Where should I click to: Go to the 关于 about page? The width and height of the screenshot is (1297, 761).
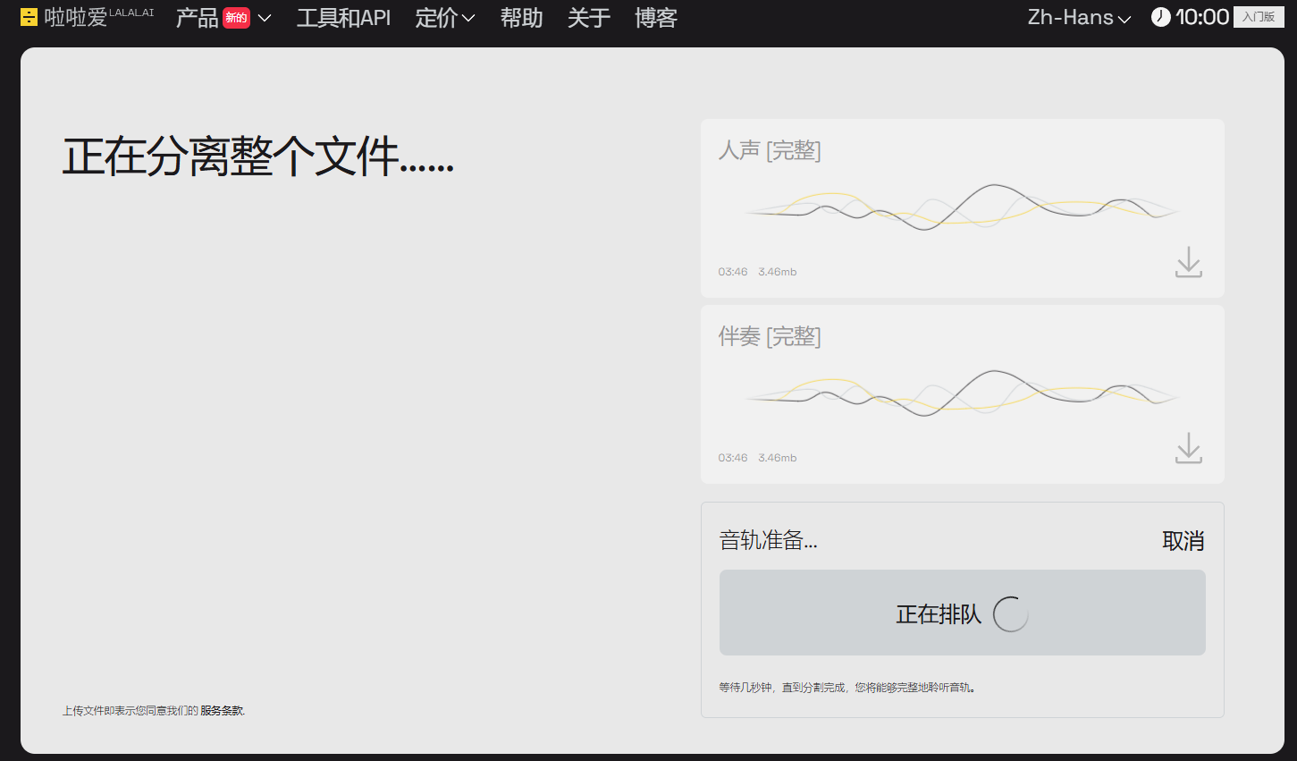(x=587, y=18)
